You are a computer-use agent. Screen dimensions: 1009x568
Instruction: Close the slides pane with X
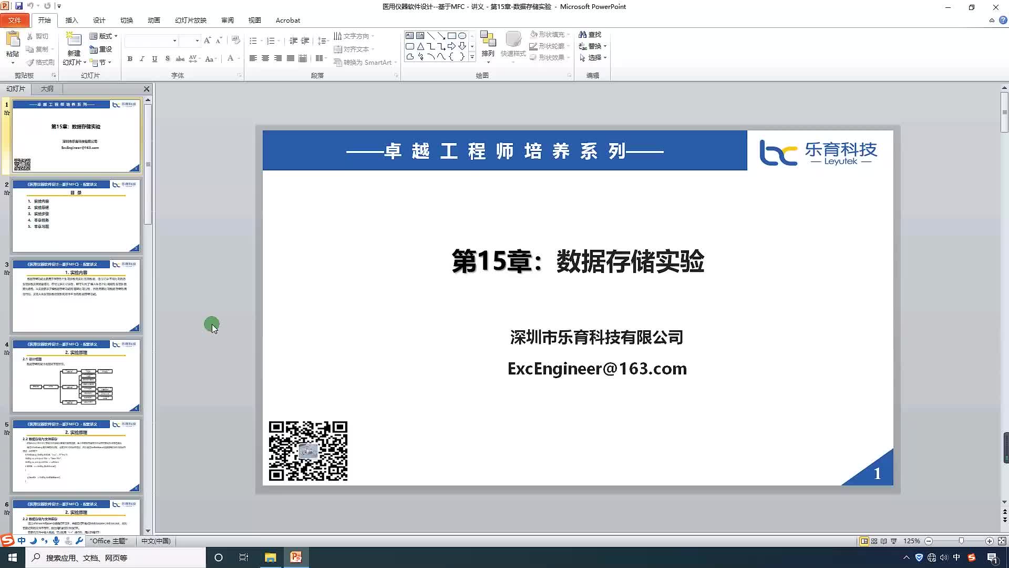147,89
